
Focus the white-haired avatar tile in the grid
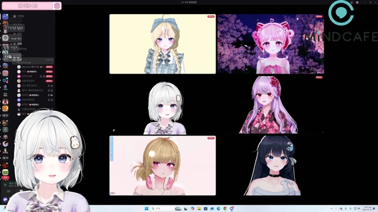pos(162,105)
